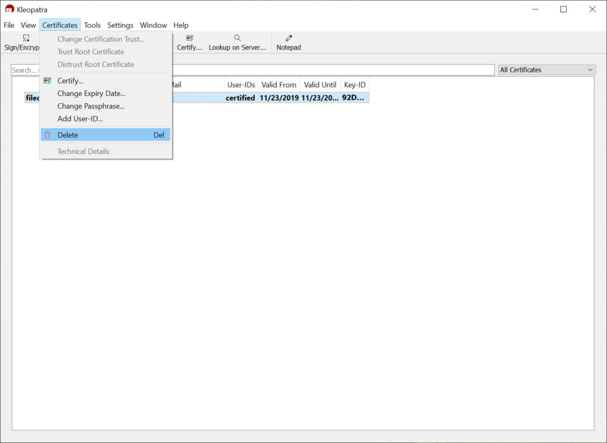
Task: Click the 11/23/2019 valid-from date cell
Action: click(x=279, y=98)
